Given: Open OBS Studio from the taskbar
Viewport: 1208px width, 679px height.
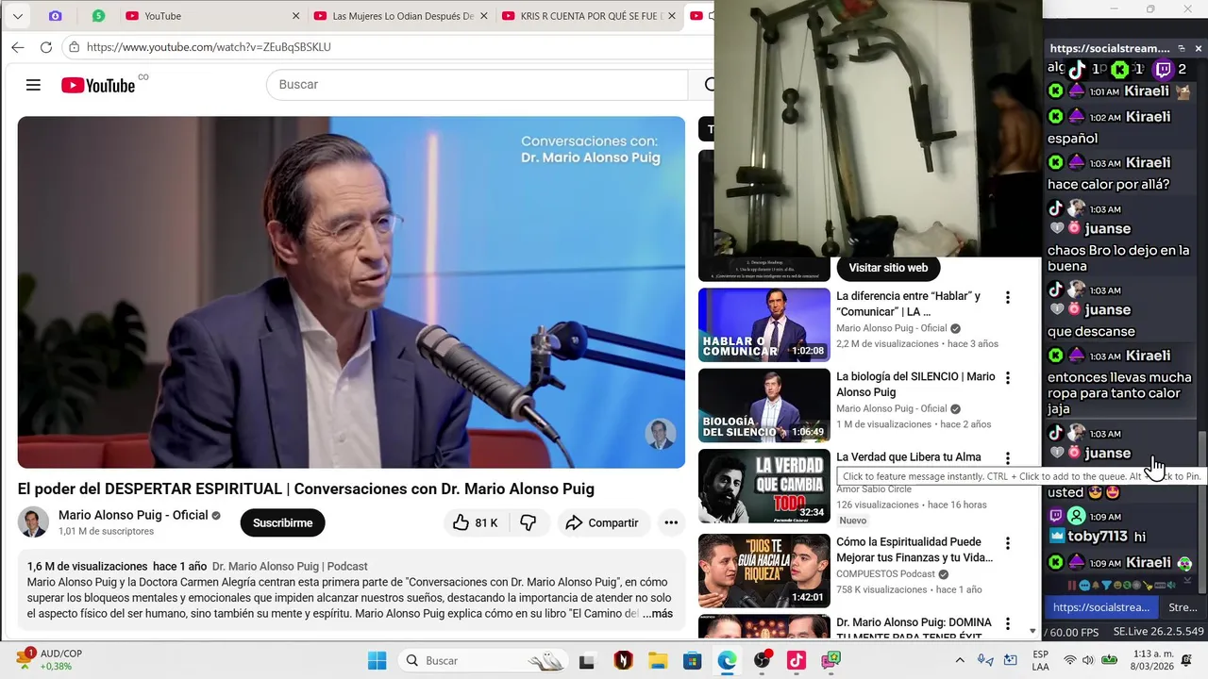Looking at the screenshot, I should coord(762,660).
